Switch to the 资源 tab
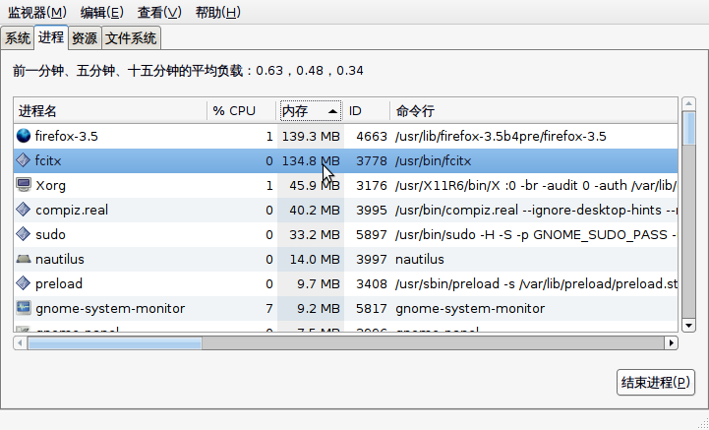This screenshot has height=430, width=709. click(x=85, y=38)
